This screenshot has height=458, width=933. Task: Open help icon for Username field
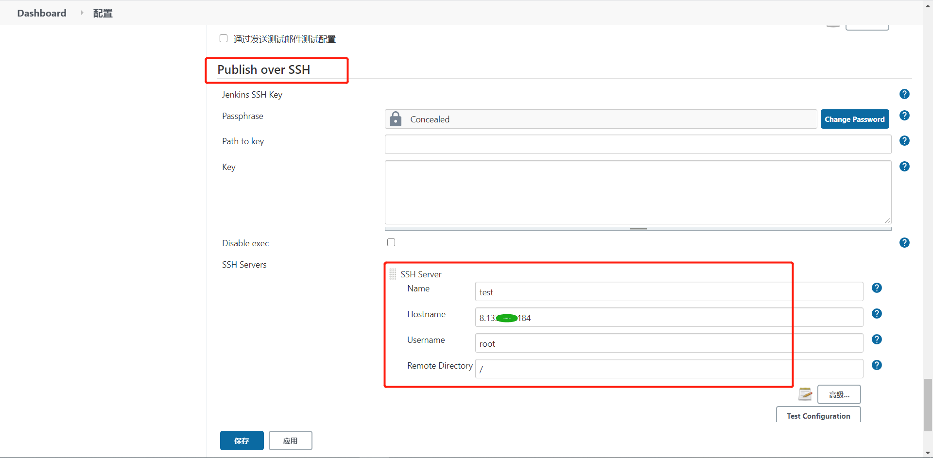[x=877, y=339]
